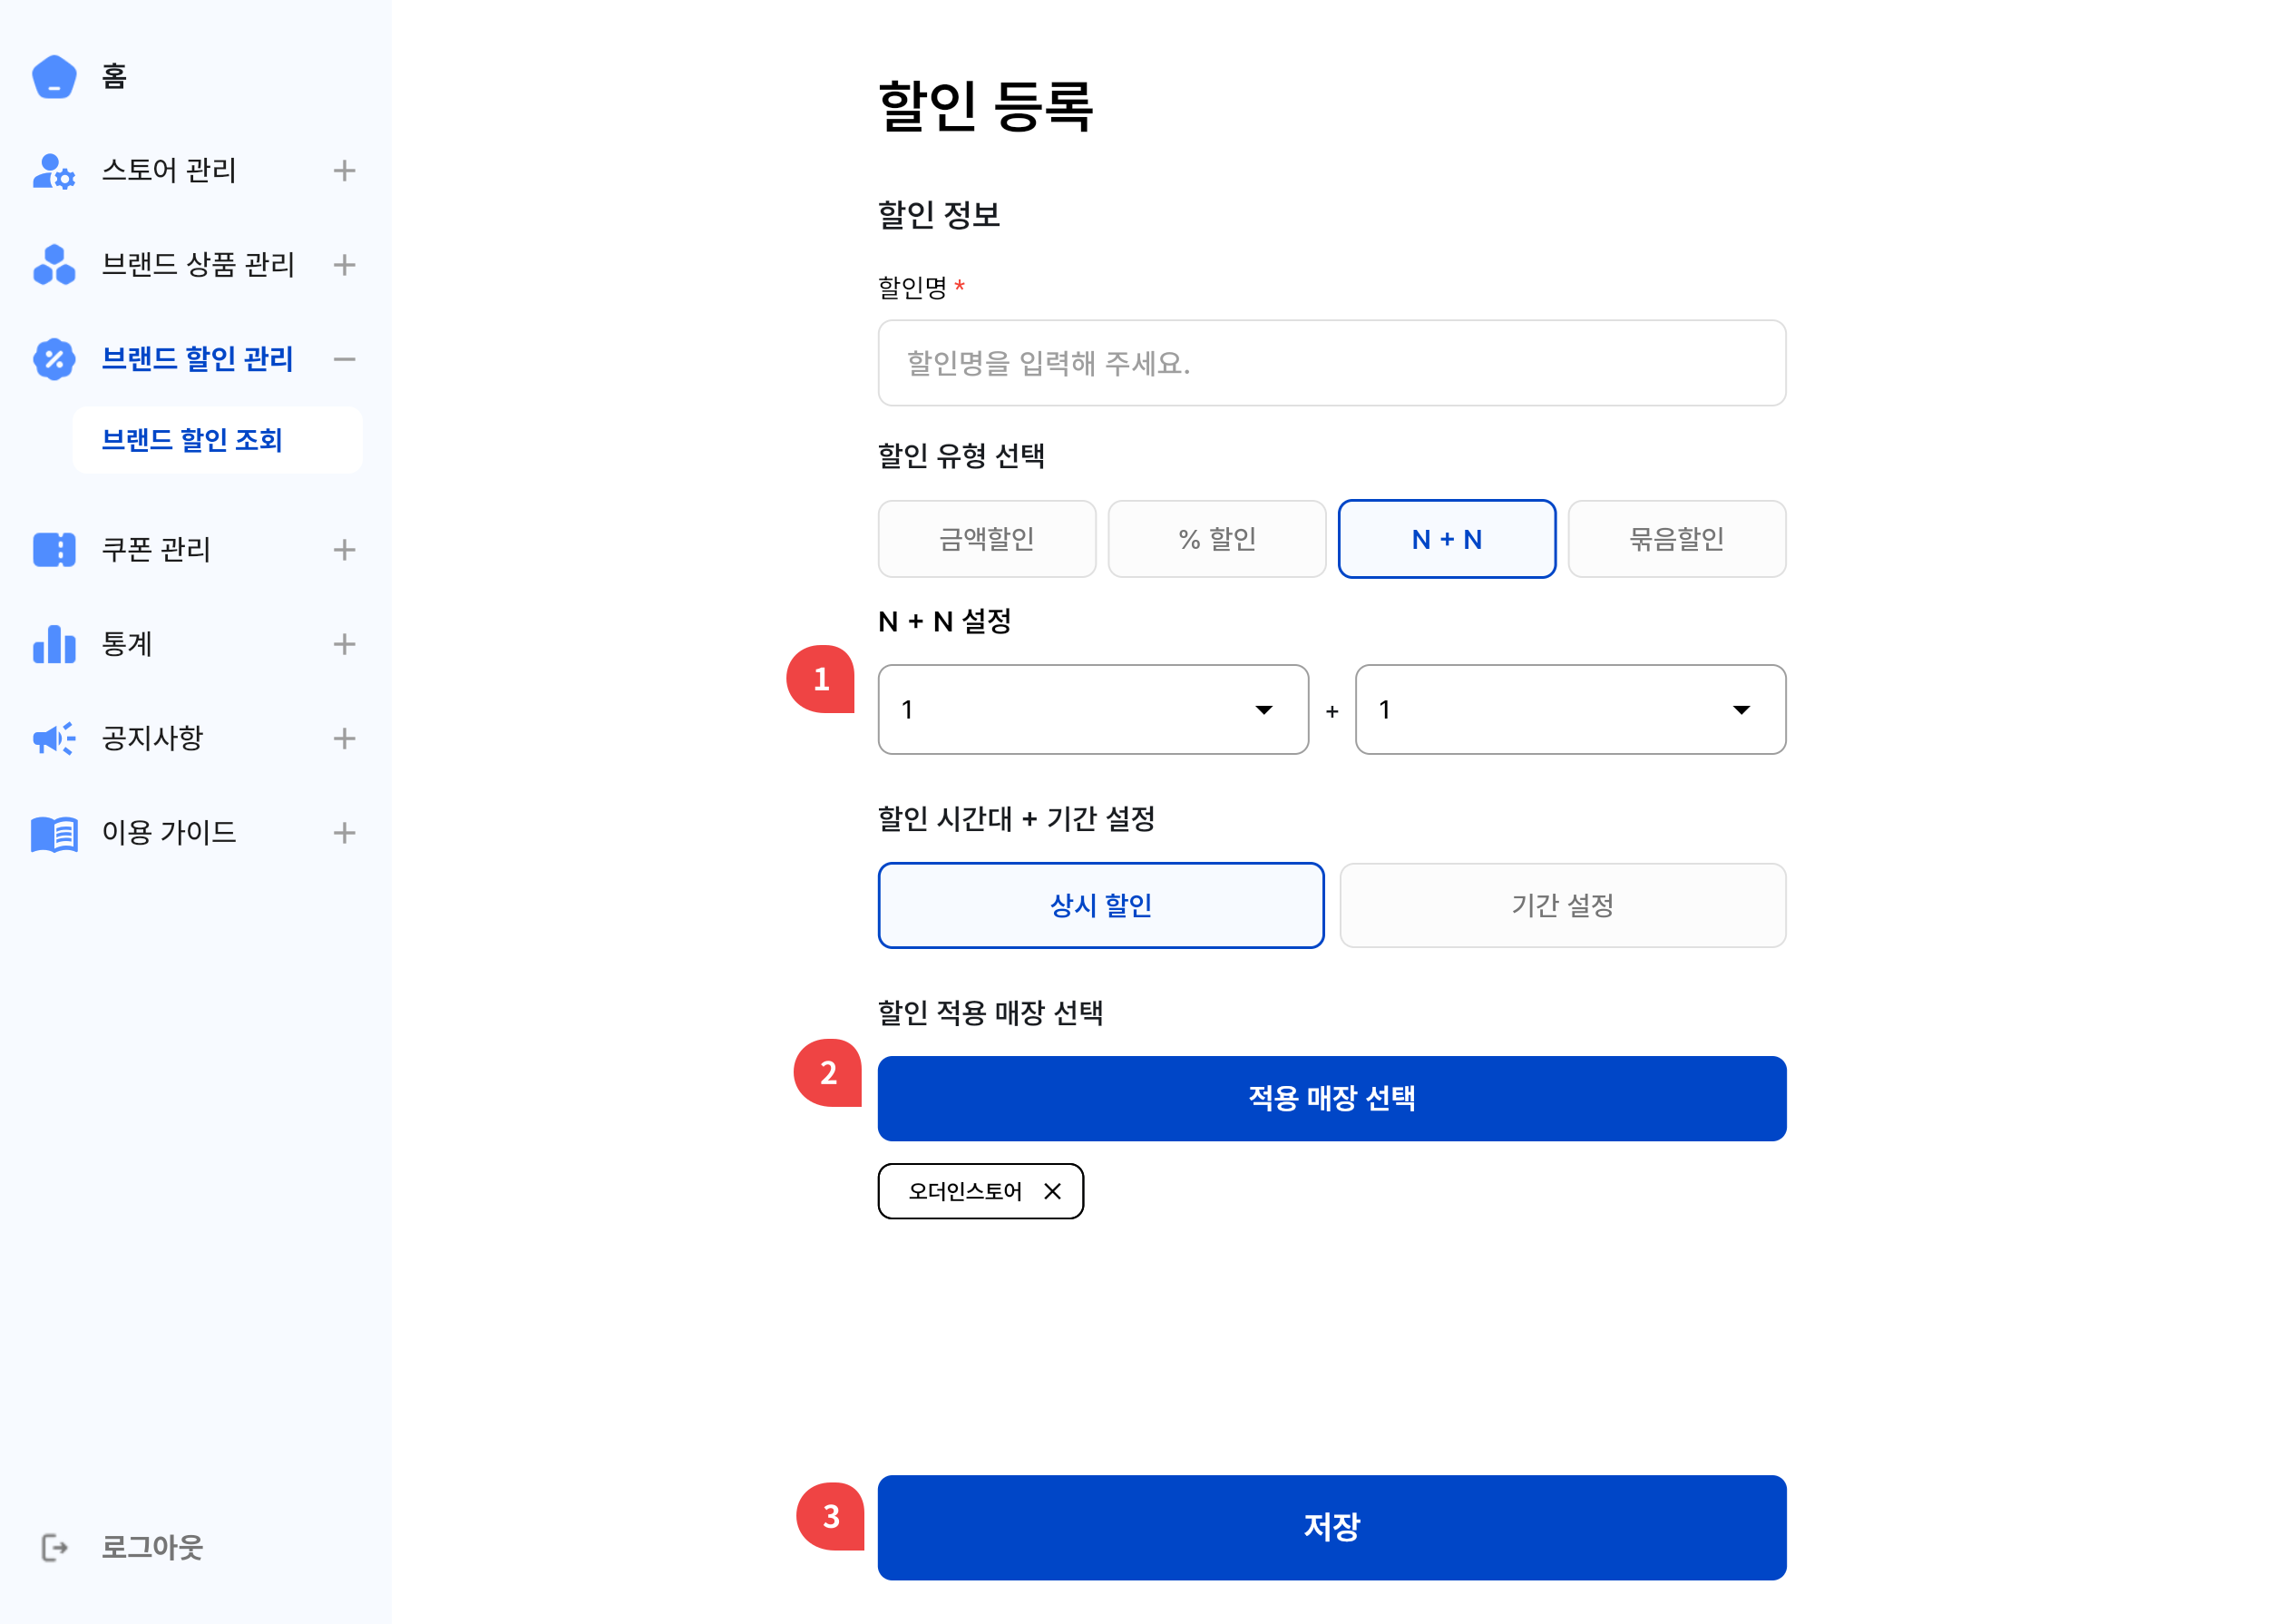The image size is (2273, 1624).
Task: Open 브랜드 할인 조회 submenu
Action: click(x=217, y=440)
